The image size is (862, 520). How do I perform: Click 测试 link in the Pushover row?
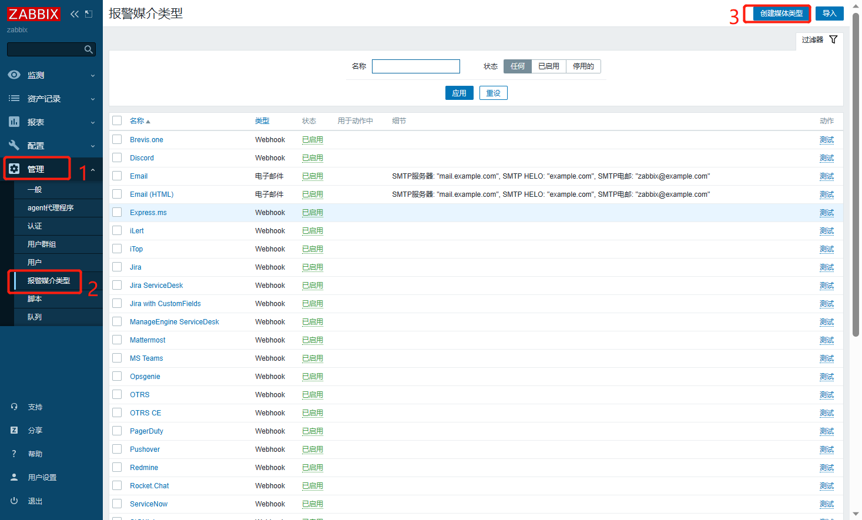pos(827,449)
